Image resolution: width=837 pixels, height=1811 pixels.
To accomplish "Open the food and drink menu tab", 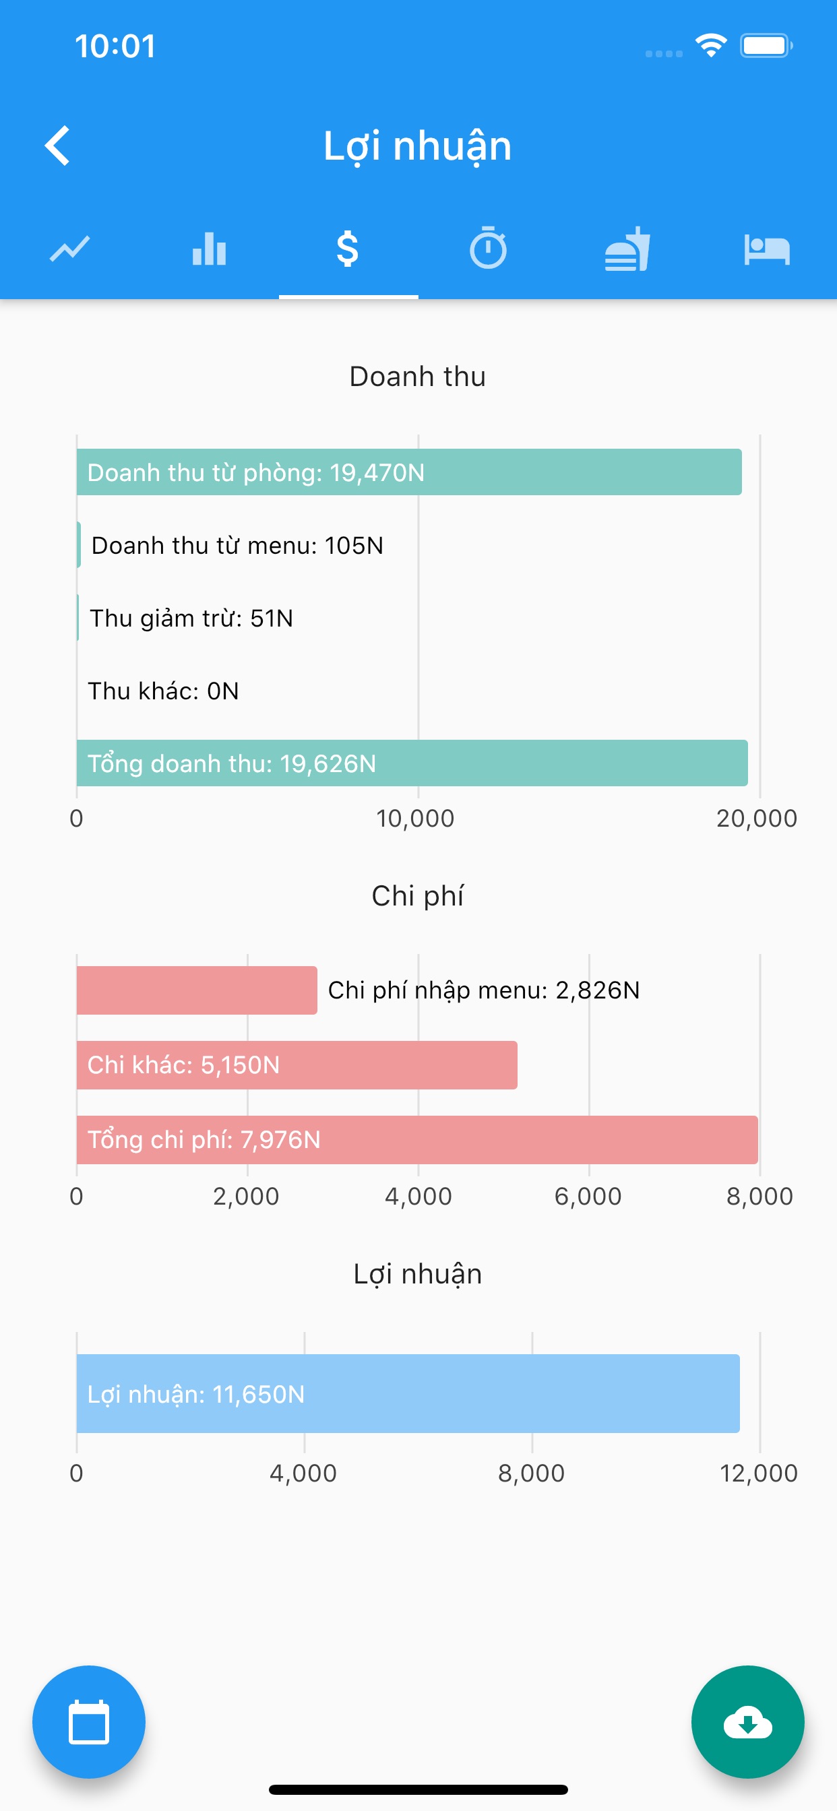I will click(627, 249).
